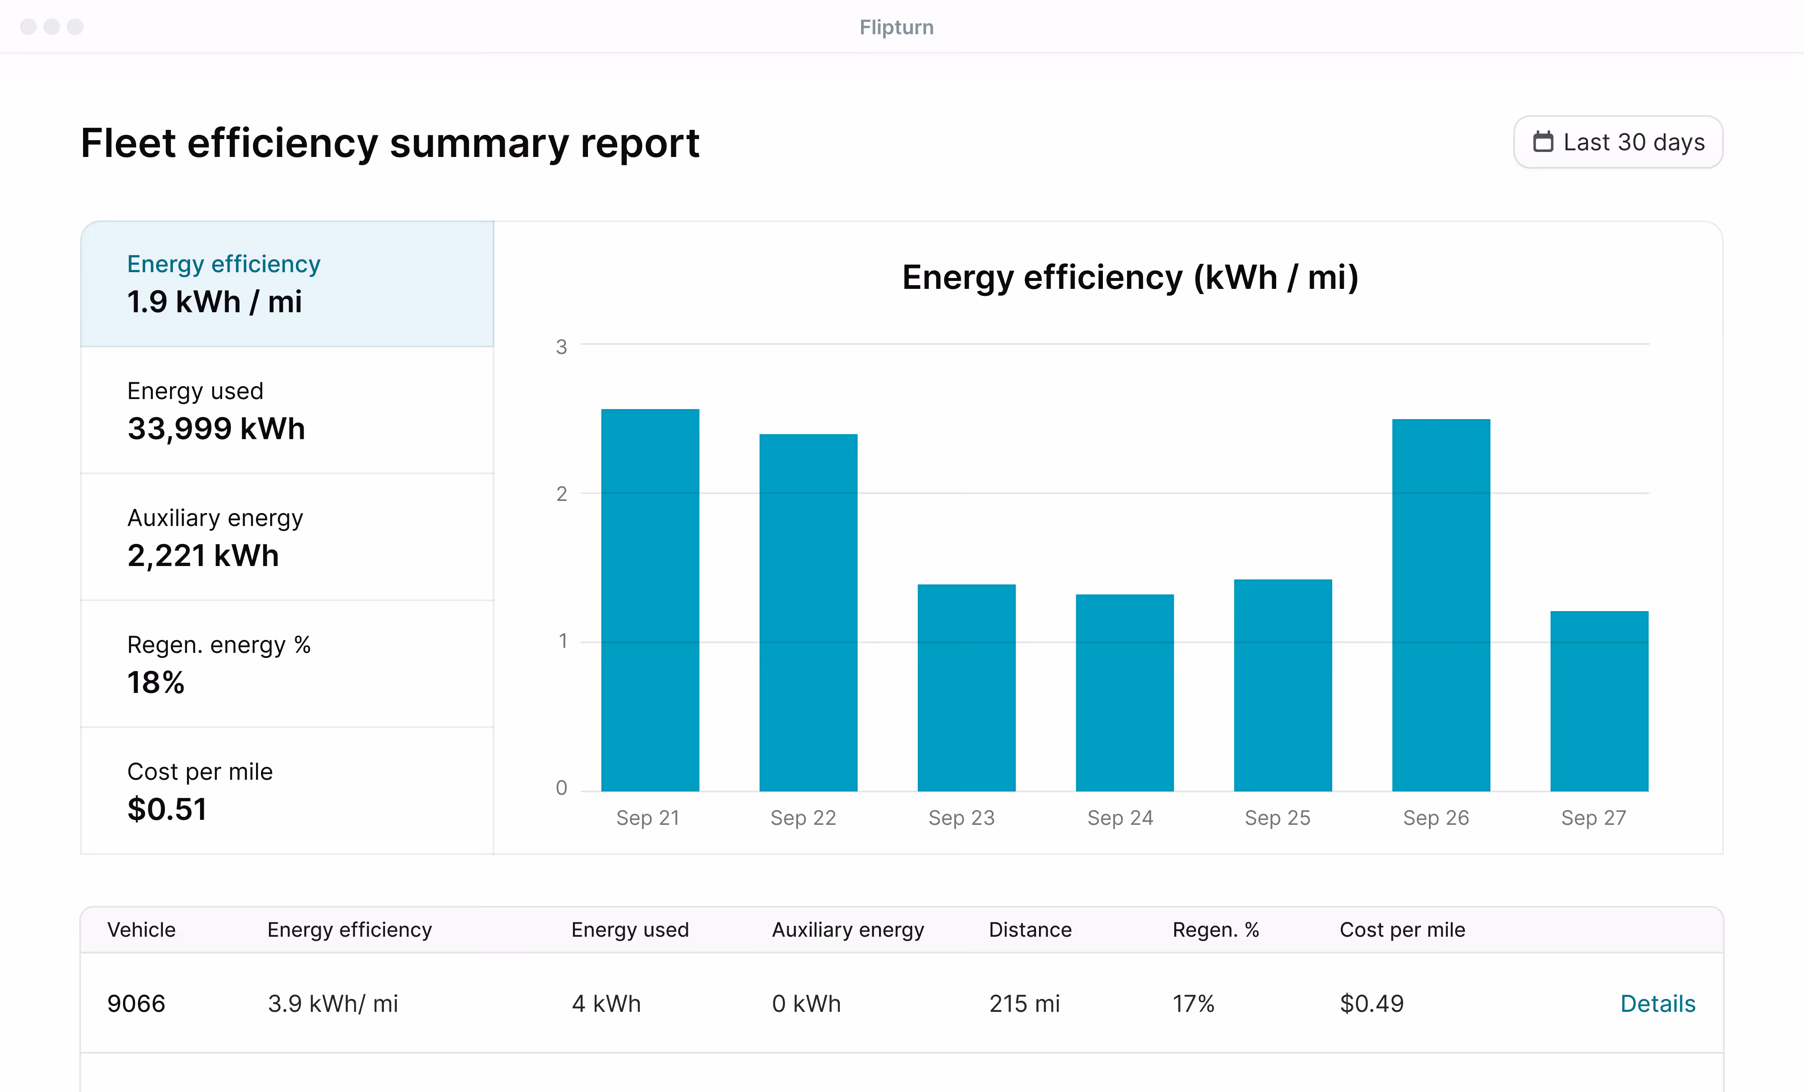Click the Sep 24 axis label

[x=1120, y=817]
